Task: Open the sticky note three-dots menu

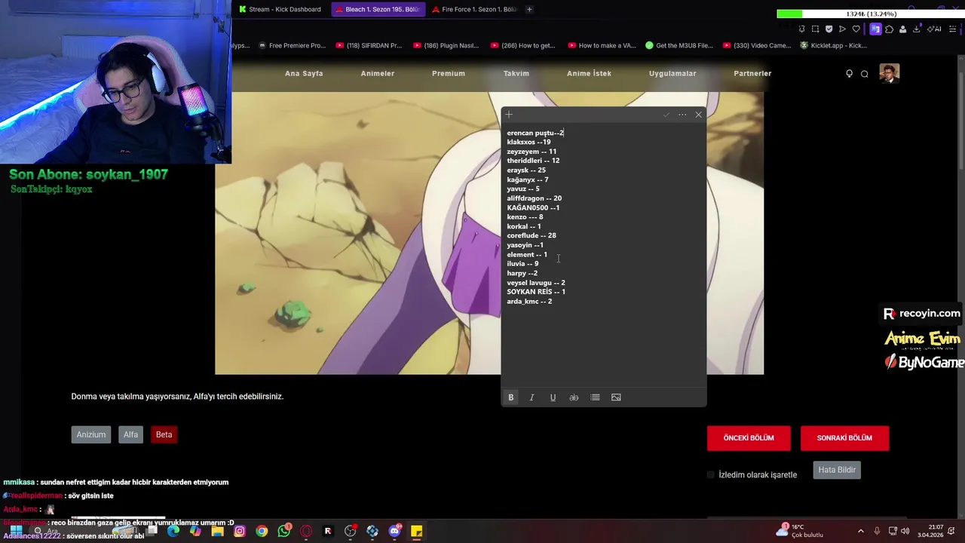Action: pos(682,115)
